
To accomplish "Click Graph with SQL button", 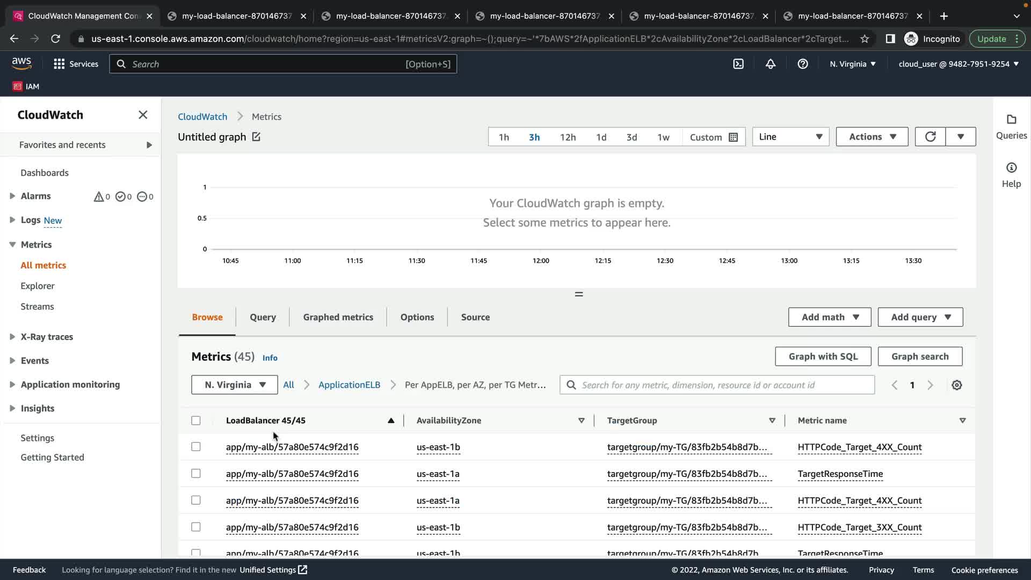I will (x=823, y=357).
